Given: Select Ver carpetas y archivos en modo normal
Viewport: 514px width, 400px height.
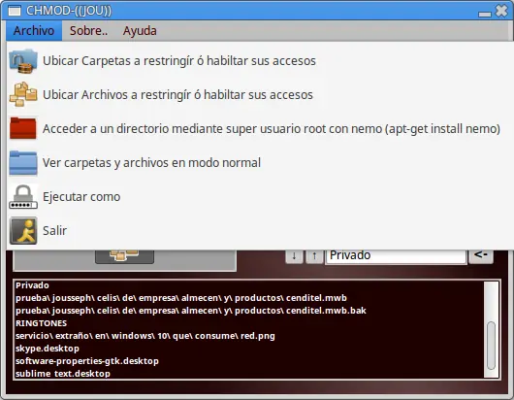Looking at the screenshot, I should point(260,163).
